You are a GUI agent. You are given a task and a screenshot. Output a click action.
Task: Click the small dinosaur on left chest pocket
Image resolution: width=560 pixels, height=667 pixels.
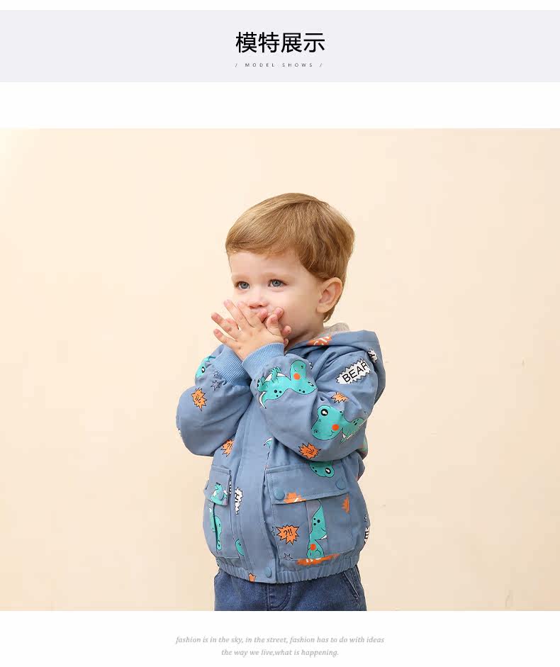click(x=220, y=493)
